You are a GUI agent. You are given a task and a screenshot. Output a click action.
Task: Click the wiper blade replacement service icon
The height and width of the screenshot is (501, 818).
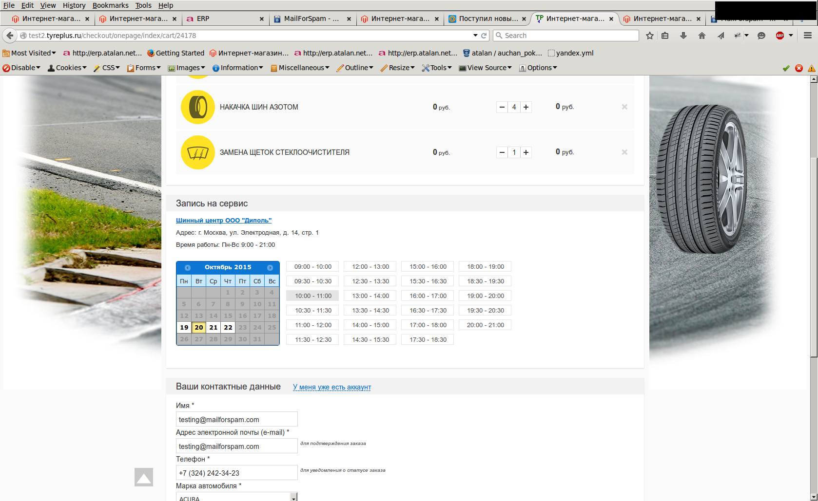click(198, 152)
